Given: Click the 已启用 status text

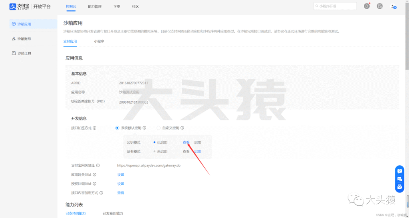Looking at the screenshot, I should tap(162, 142).
